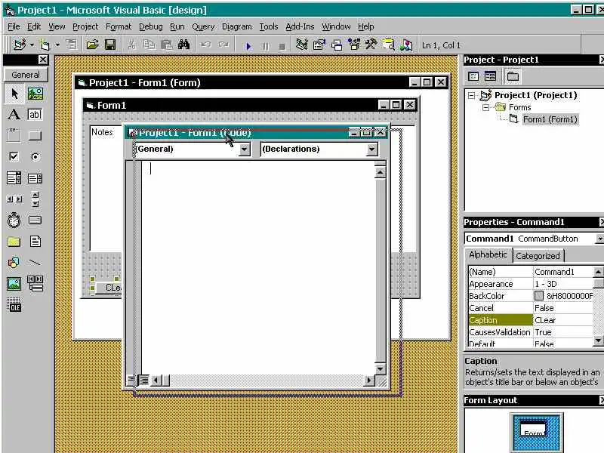
Task: Click View Code icon in Project panel
Action: [x=473, y=76]
